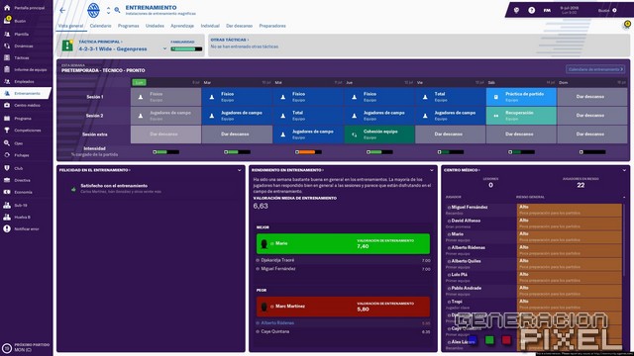This screenshot has height=356, width=634.
Task: Switch to Vista general tab
Action: click(70, 26)
